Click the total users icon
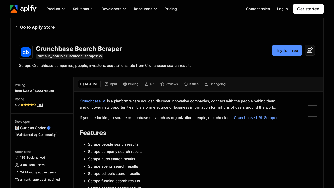Screen dimensions: 334x188 17,165
